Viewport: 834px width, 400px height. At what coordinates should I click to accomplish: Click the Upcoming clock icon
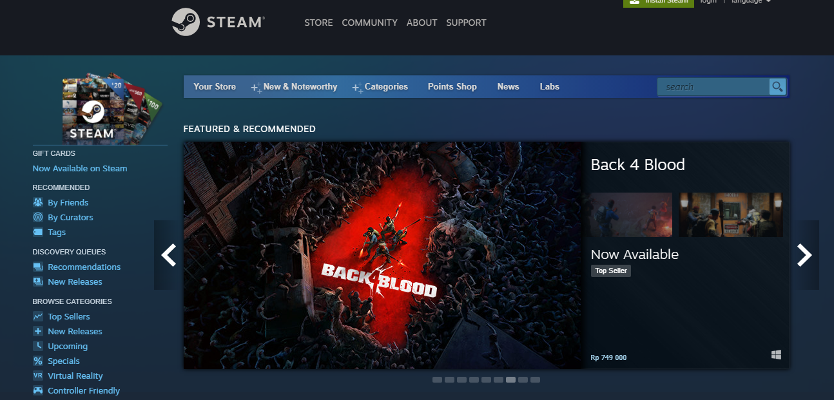coord(38,346)
